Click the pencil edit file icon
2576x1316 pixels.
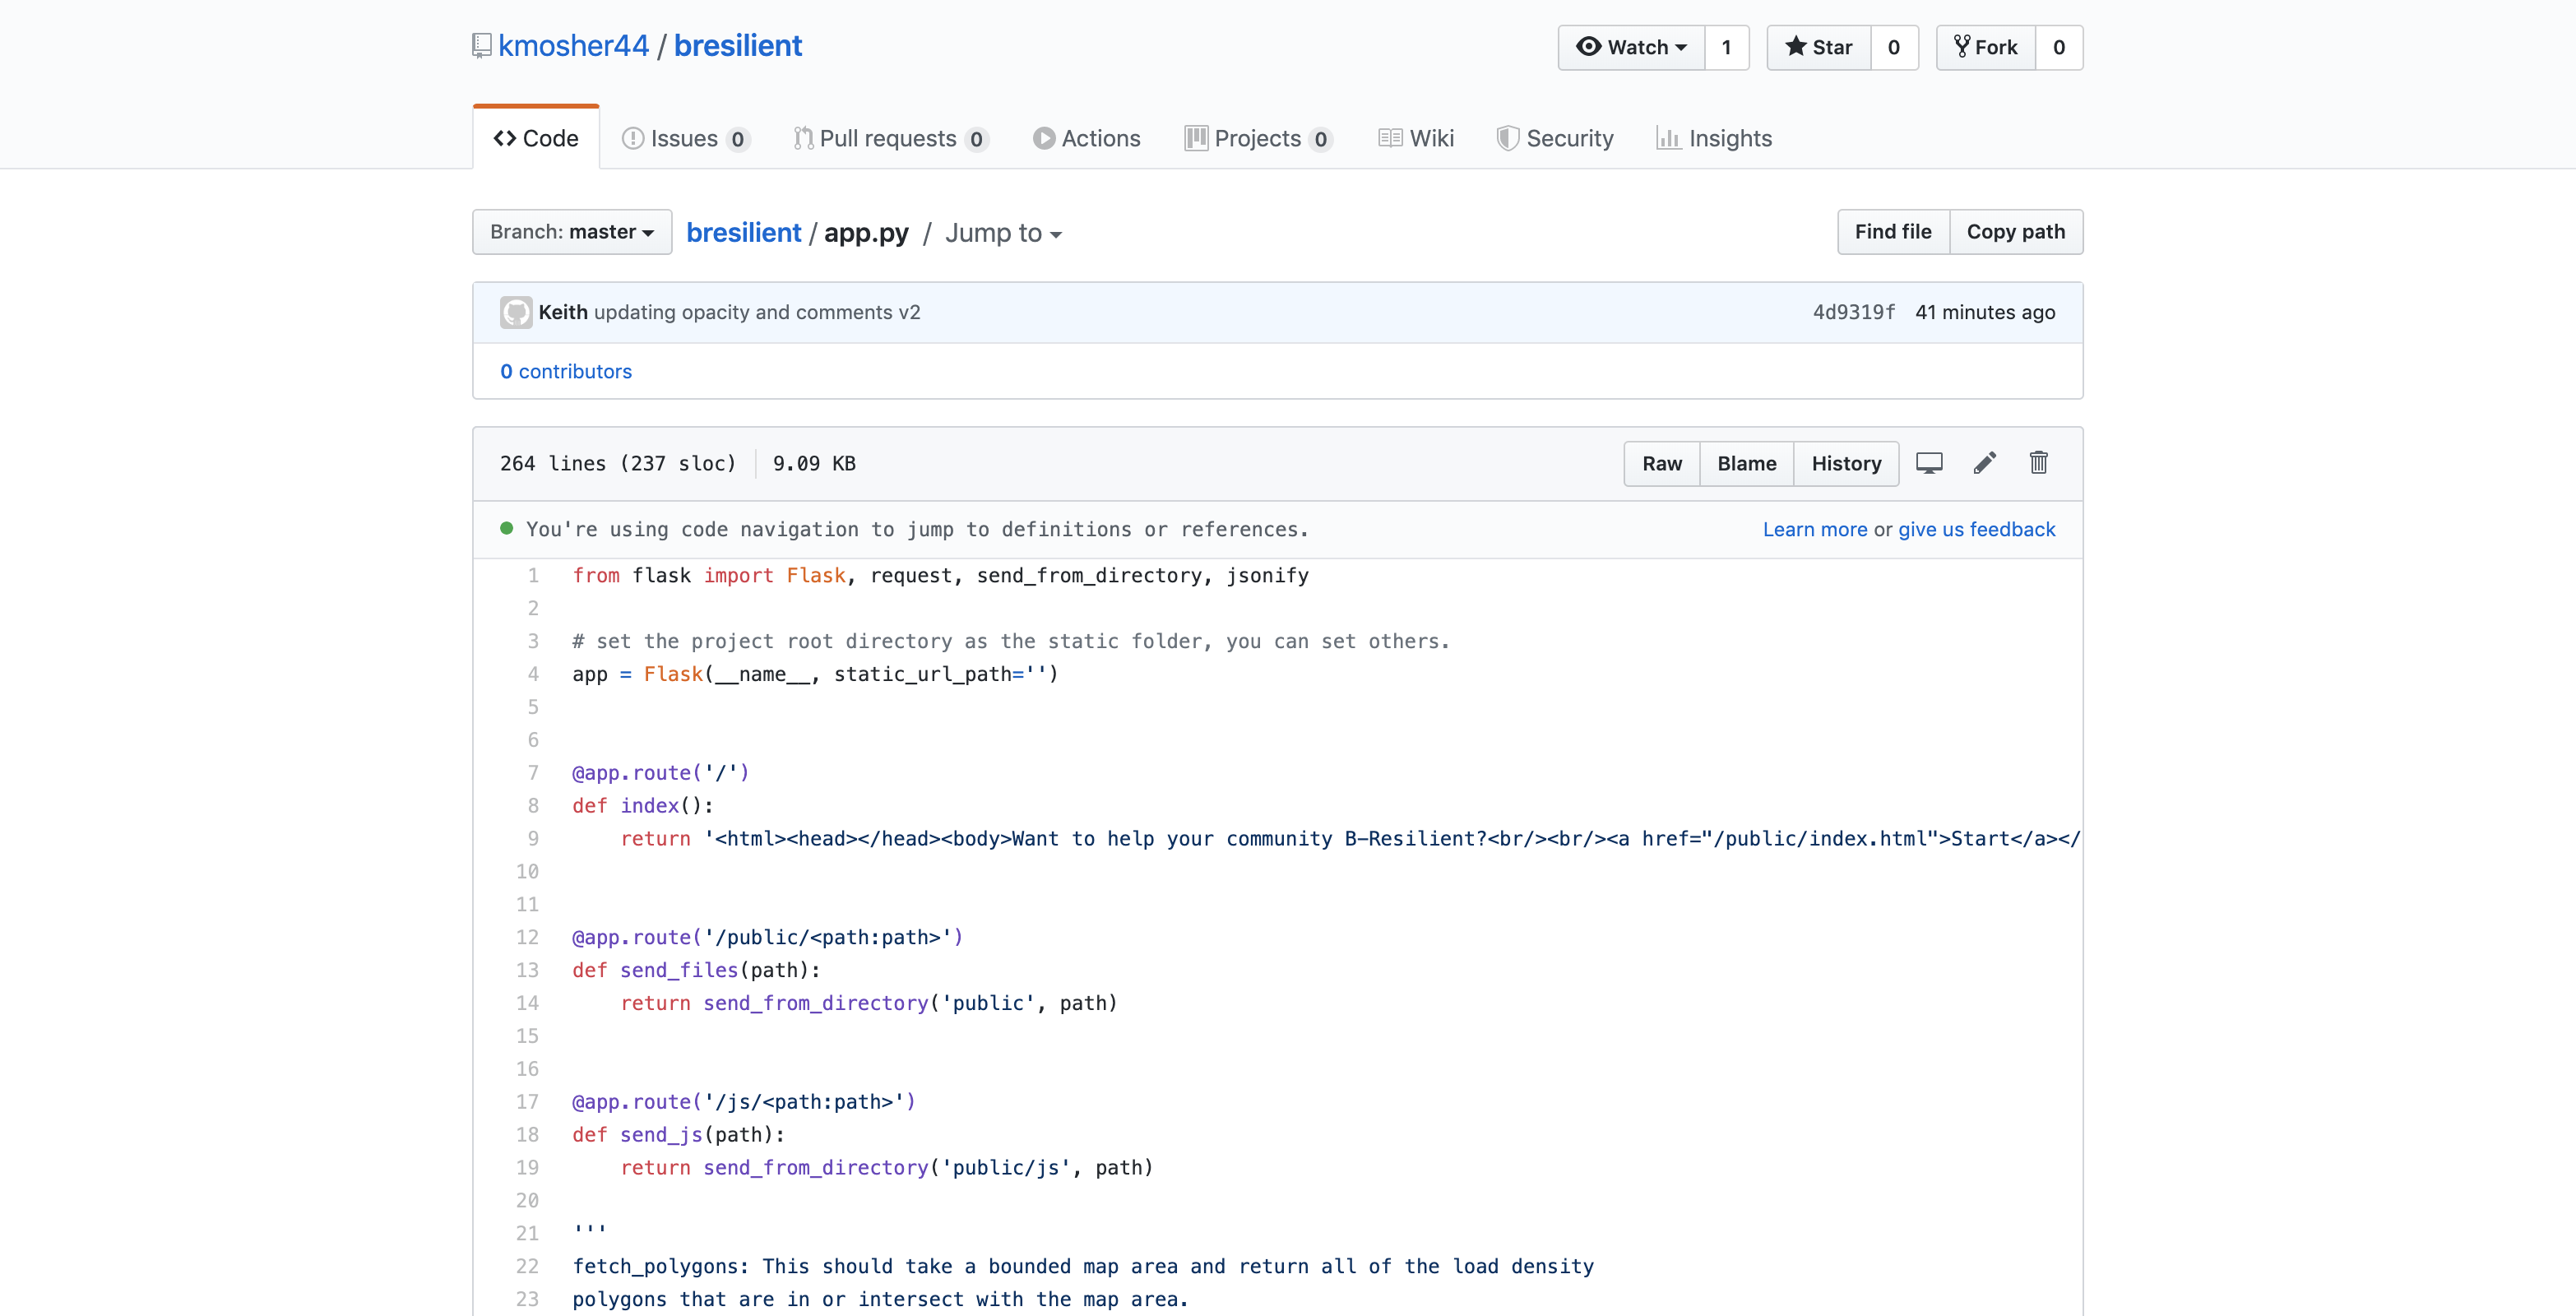1985,463
